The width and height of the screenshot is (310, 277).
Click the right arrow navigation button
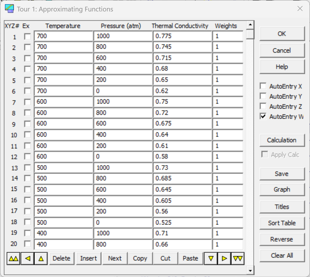224,258
